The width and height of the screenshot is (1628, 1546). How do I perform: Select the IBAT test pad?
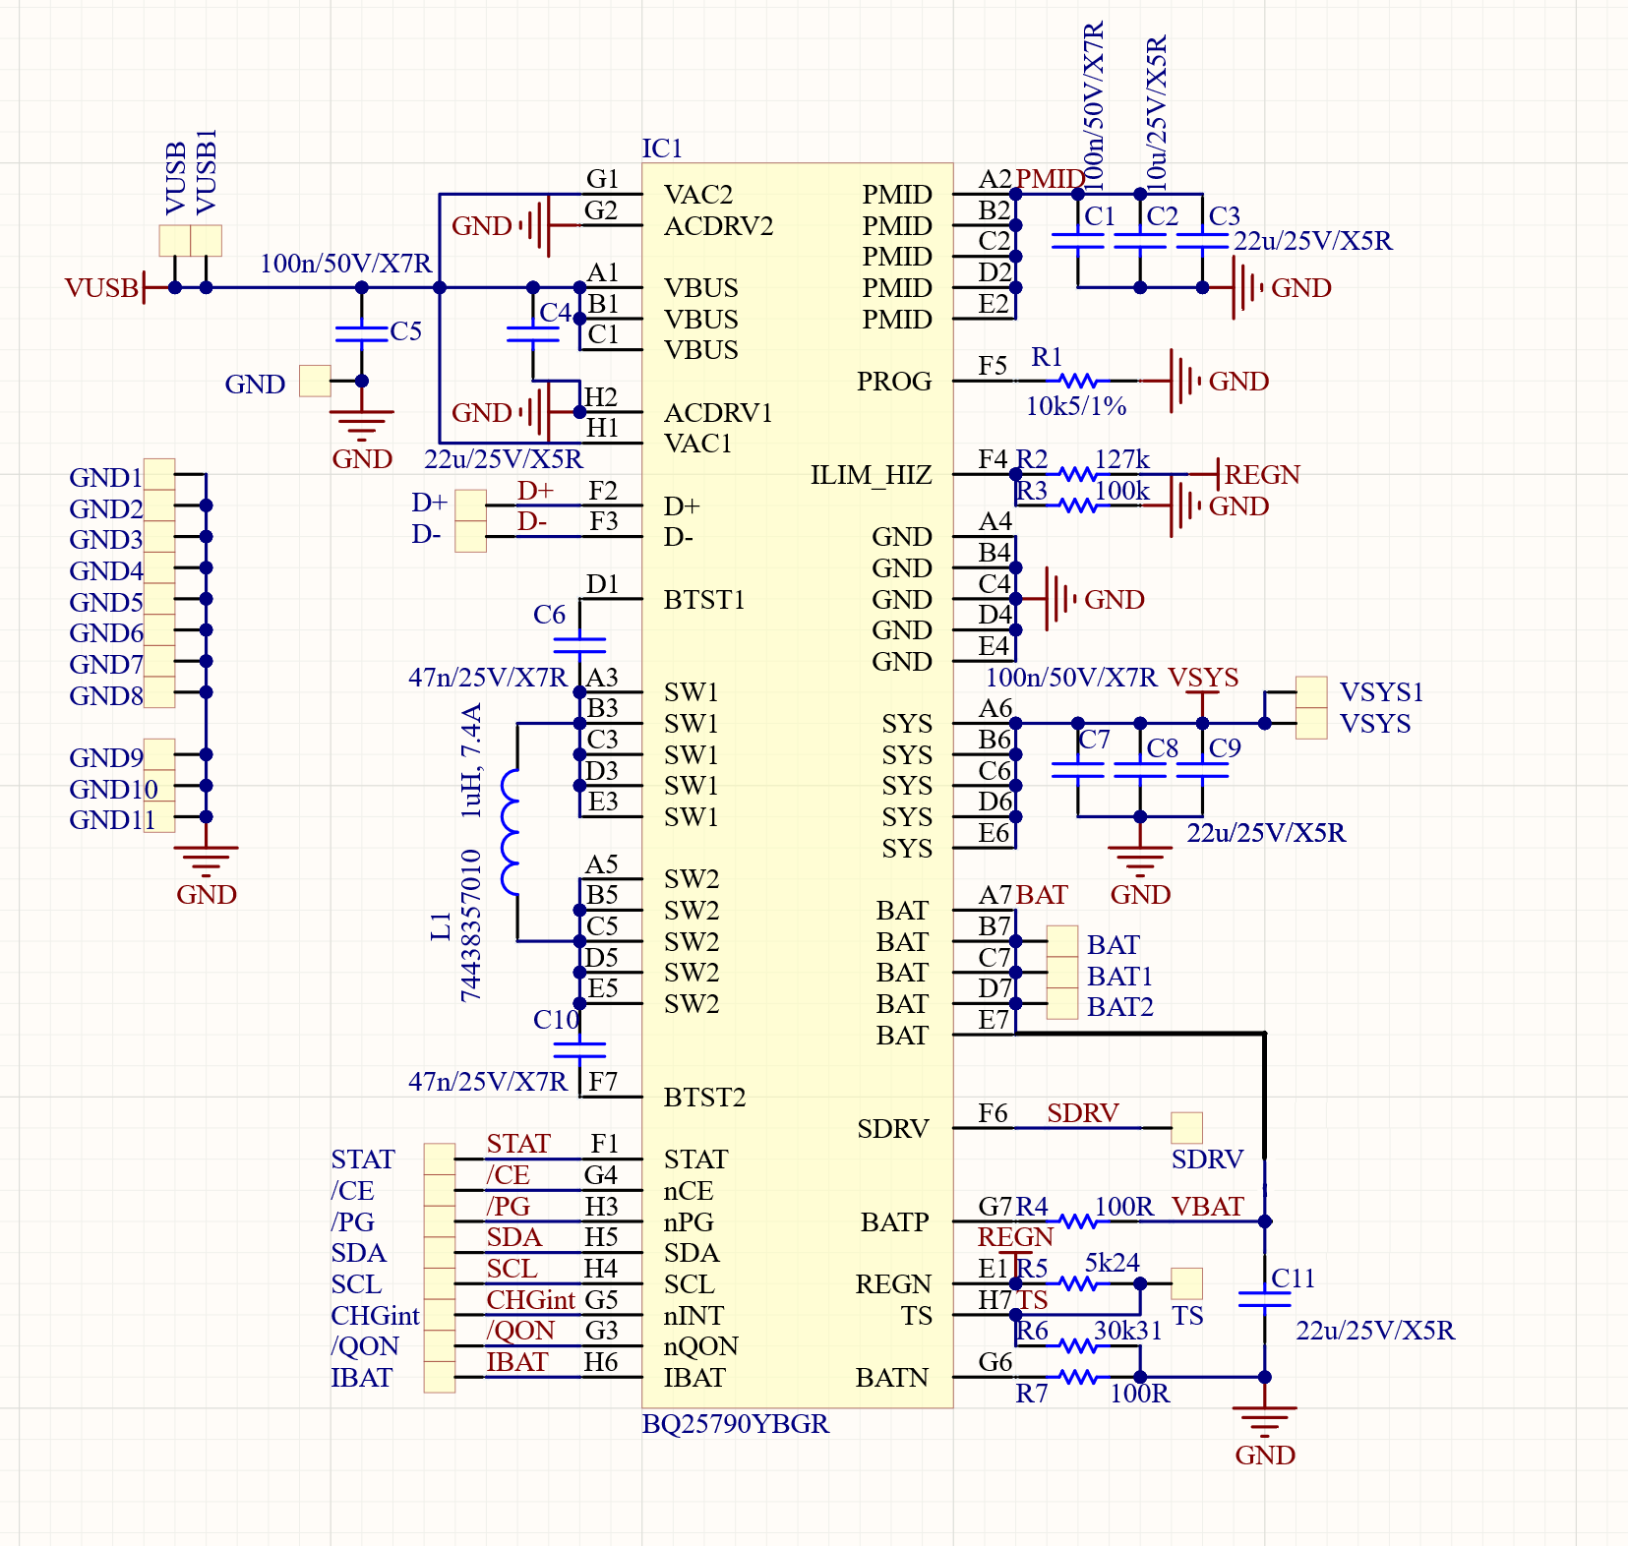[439, 1377]
